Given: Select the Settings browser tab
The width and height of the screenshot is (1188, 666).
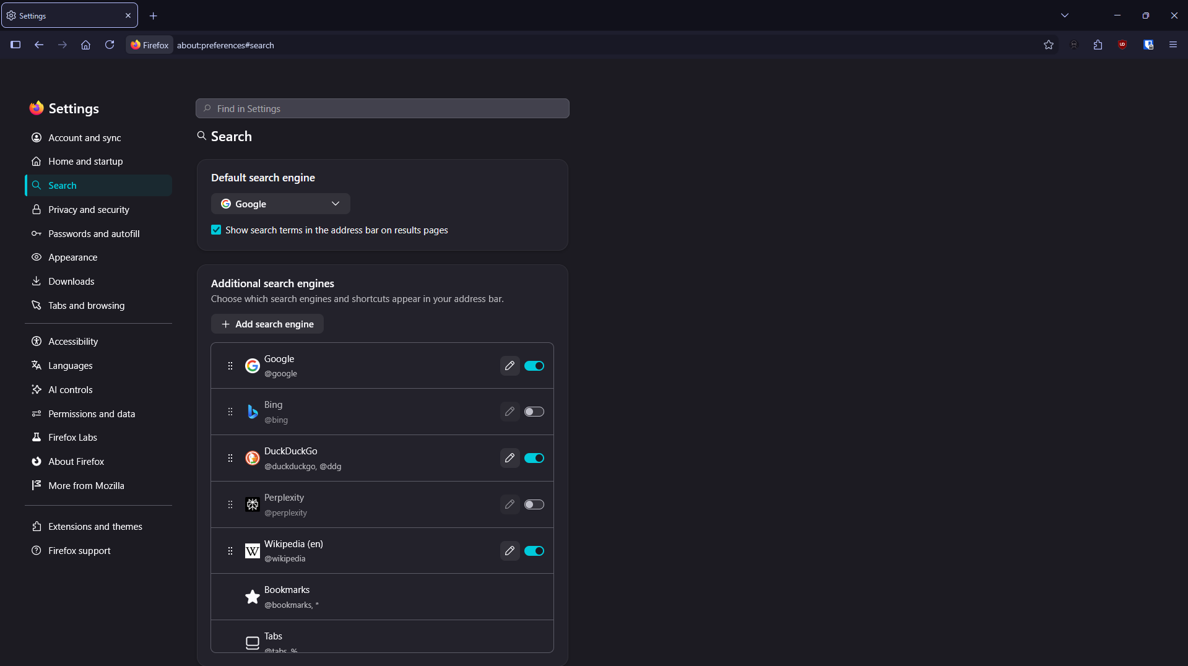Looking at the screenshot, I should [x=69, y=15].
